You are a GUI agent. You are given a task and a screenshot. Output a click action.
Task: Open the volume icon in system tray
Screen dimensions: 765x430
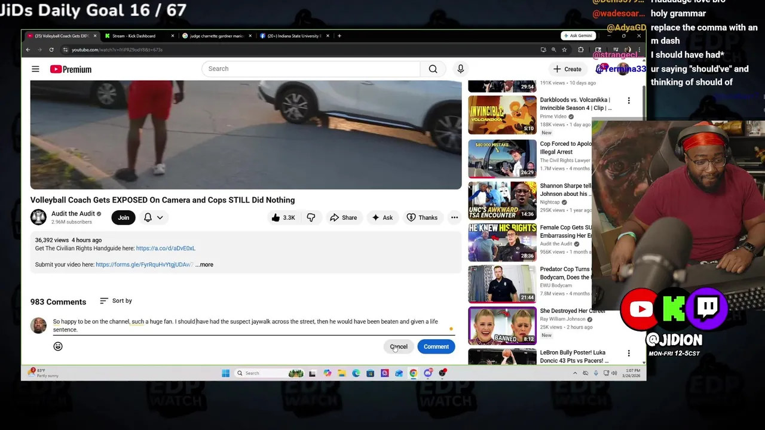tap(614, 373)
